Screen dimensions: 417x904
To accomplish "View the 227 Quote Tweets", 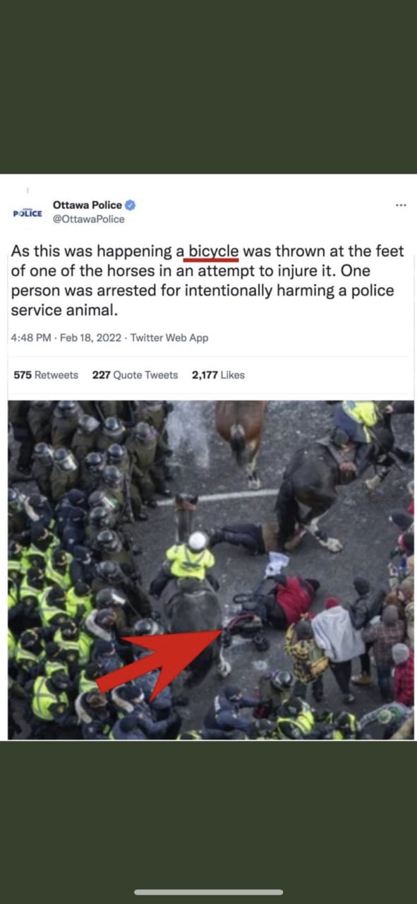I will (135, 375).
